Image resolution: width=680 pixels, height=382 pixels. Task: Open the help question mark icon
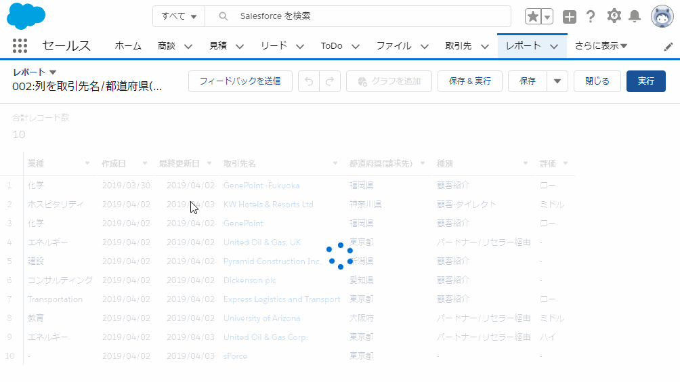click(590, 16)
